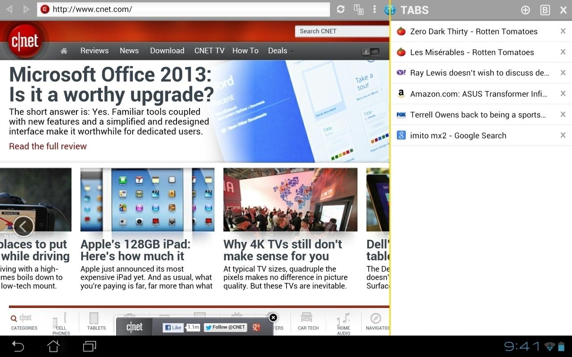Open the Home Audio category

coord(344,324)
